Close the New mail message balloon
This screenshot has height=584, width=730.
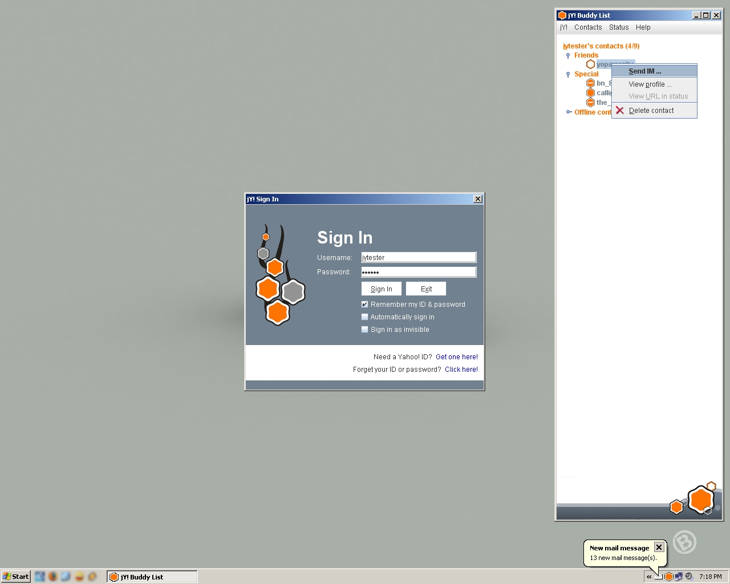(x=659, y=547)
